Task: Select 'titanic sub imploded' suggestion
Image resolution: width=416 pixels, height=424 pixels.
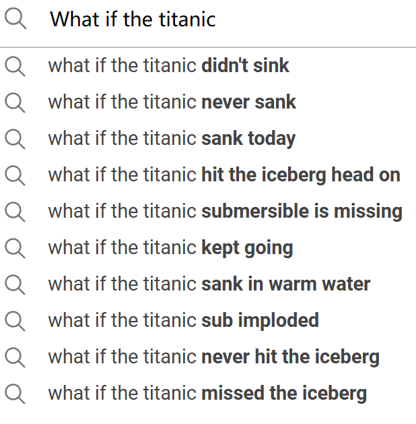Action: point(208,321)
